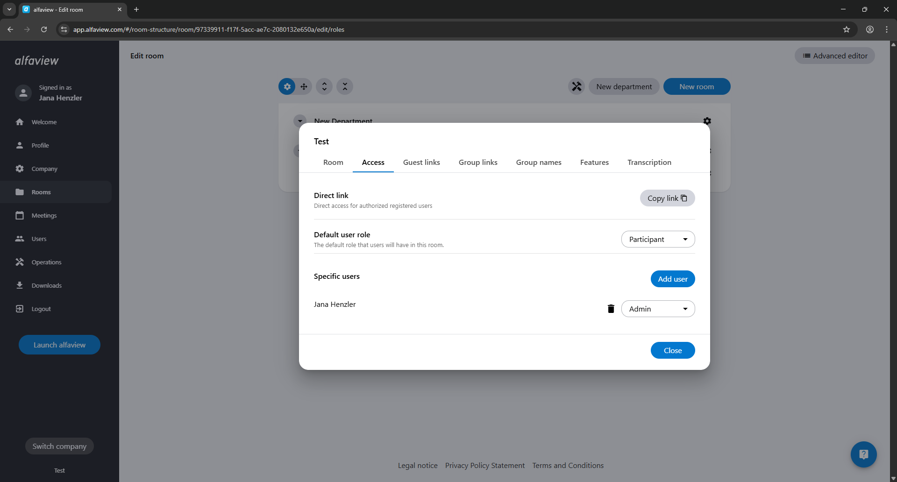Screen dimensions: 897x482
Task: Click the Operations tools icon in sidebar
Action: coord(20,262)
